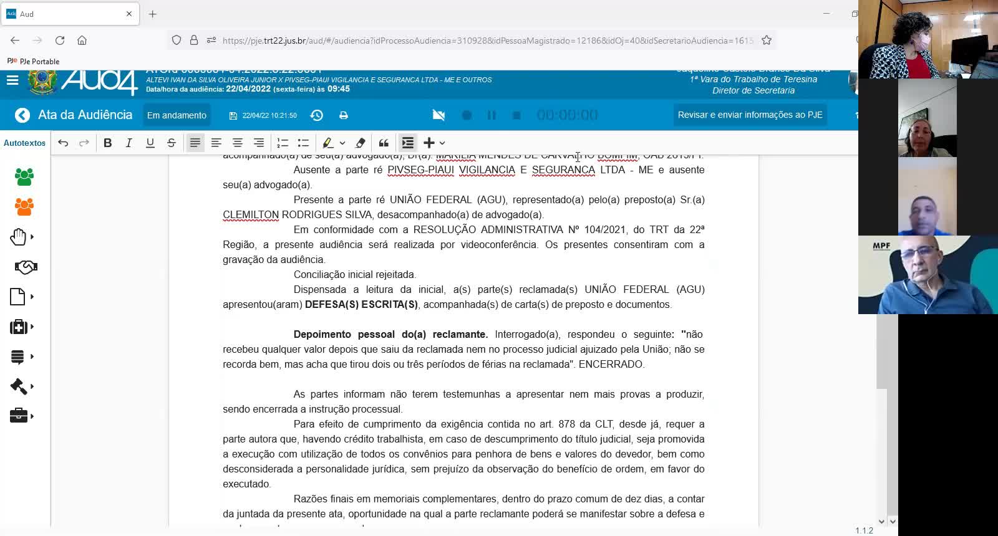Open the video tile with the MPF logo
The width and height of the screenshot is (998, 536).
pyautogui.click(x=928, y=275)
